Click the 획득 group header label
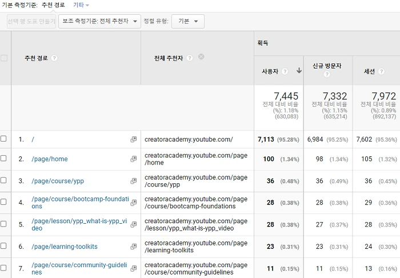This screenshot has height=278, width=400. point(262,43)
